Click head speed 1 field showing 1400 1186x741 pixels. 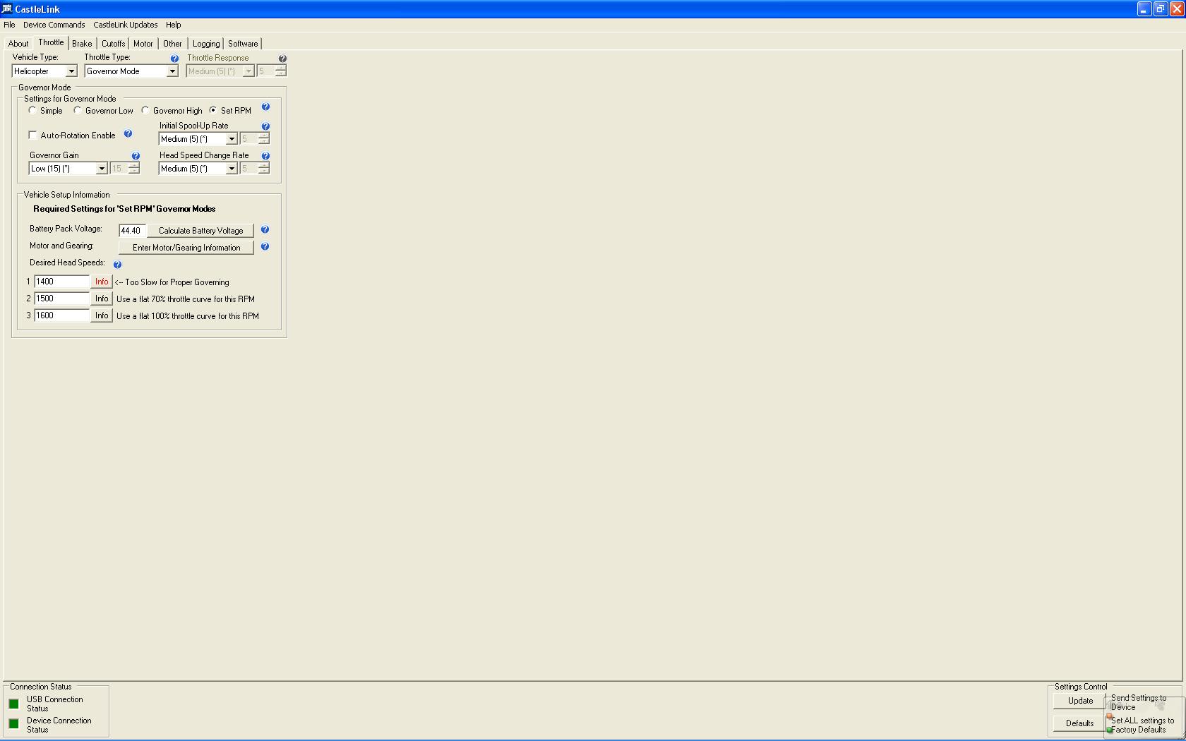point(62,282)
